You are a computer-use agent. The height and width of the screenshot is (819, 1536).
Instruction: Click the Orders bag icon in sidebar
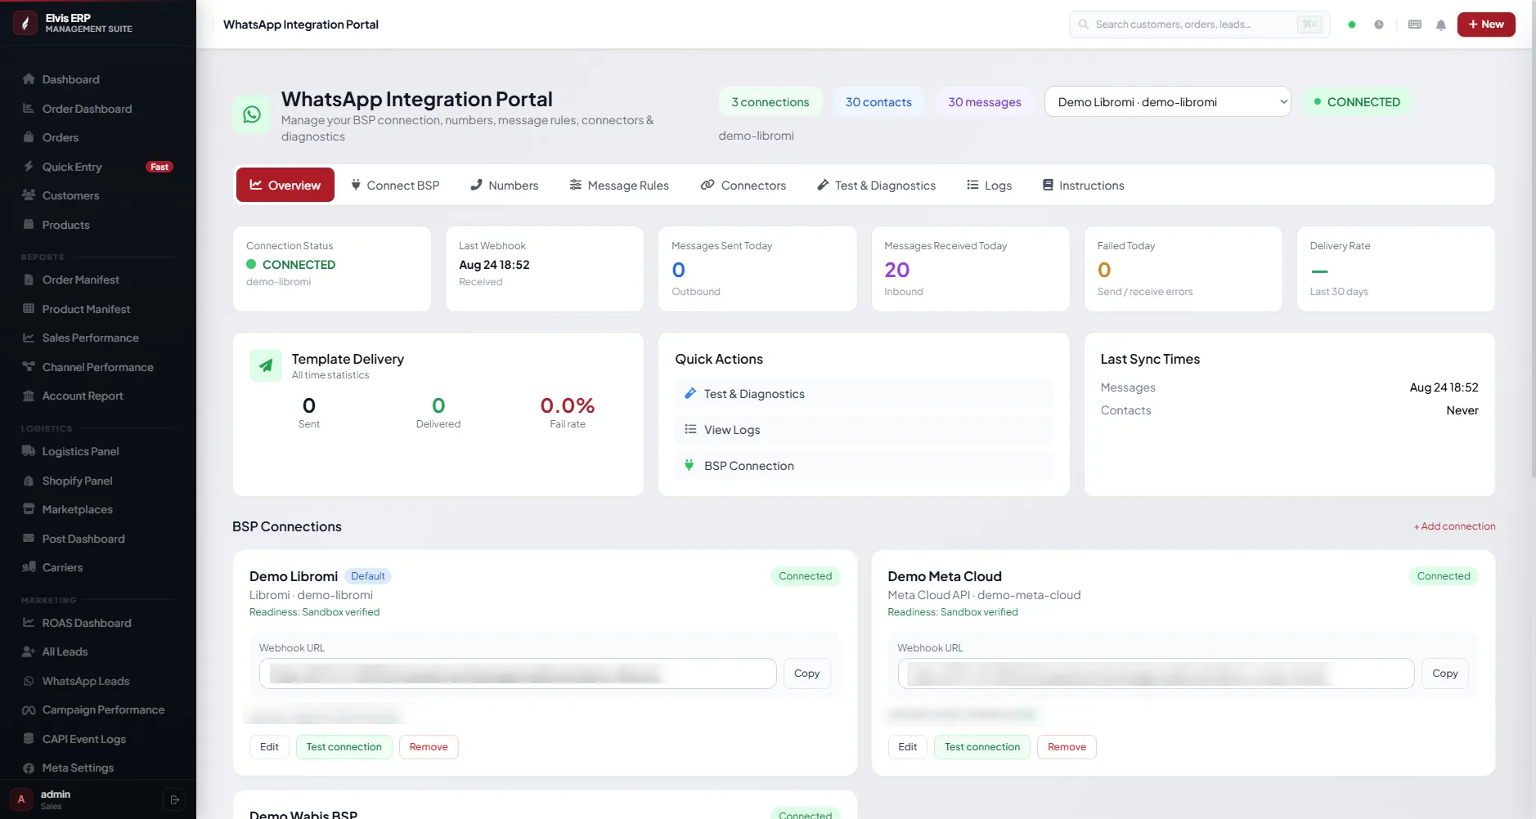29,137
